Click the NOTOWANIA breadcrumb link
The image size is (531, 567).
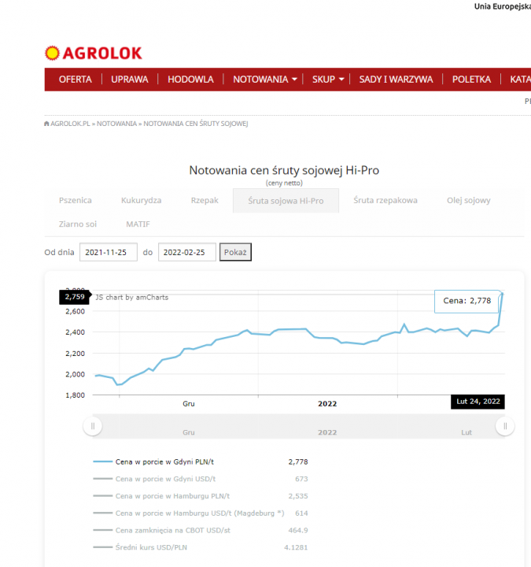coord(116,124)
